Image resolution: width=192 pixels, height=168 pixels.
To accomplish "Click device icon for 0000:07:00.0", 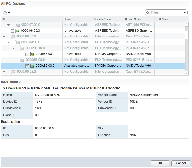I will tap(18, 25).
